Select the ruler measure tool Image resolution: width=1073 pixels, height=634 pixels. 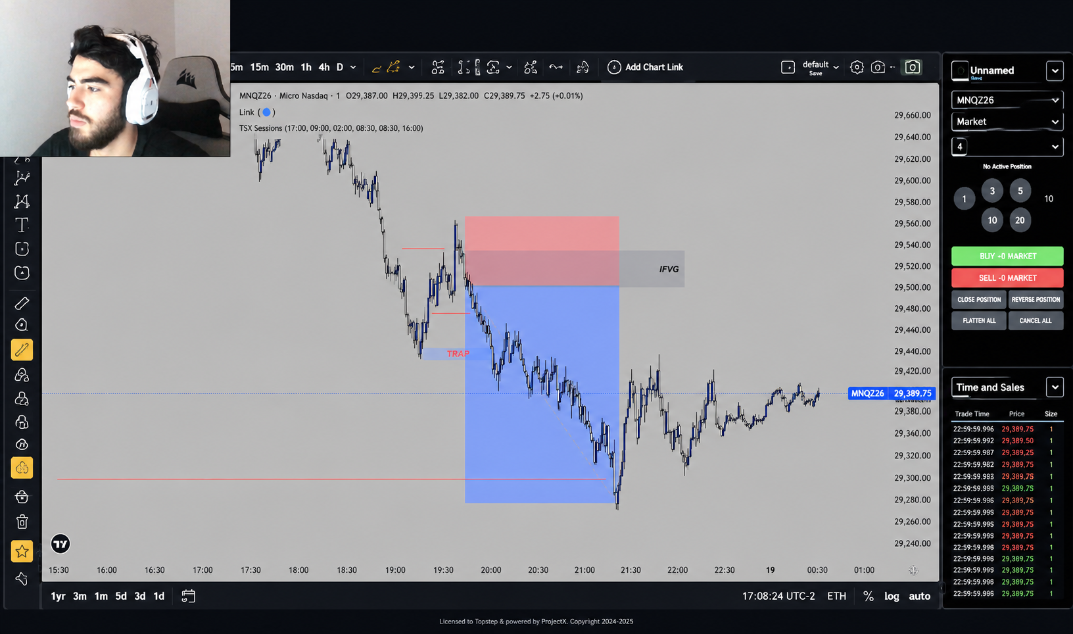coord(22,303)
